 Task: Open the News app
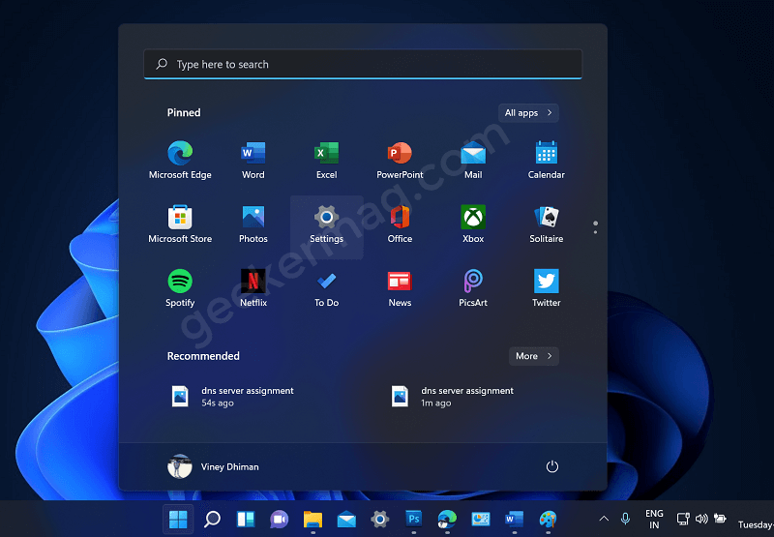coord(400,288)
